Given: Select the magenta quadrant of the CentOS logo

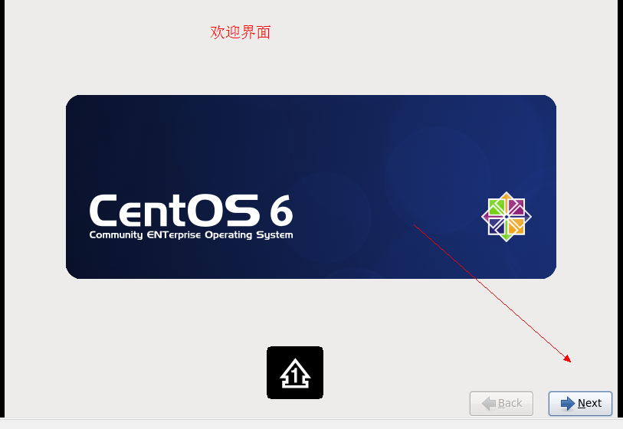Looking at the screenshot, I should tap(516, 208).
